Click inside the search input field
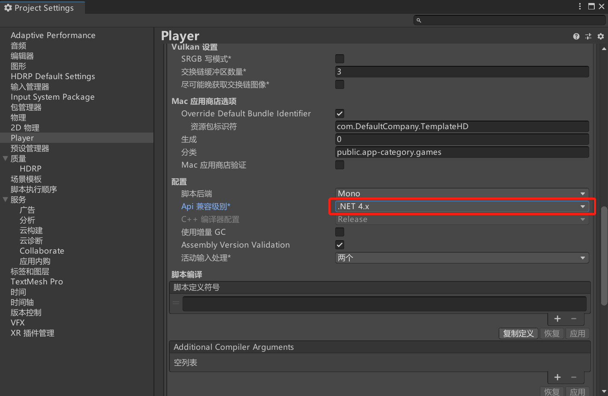Image resolution: width=608 pixels, height=396 pixels. (492, 20)
